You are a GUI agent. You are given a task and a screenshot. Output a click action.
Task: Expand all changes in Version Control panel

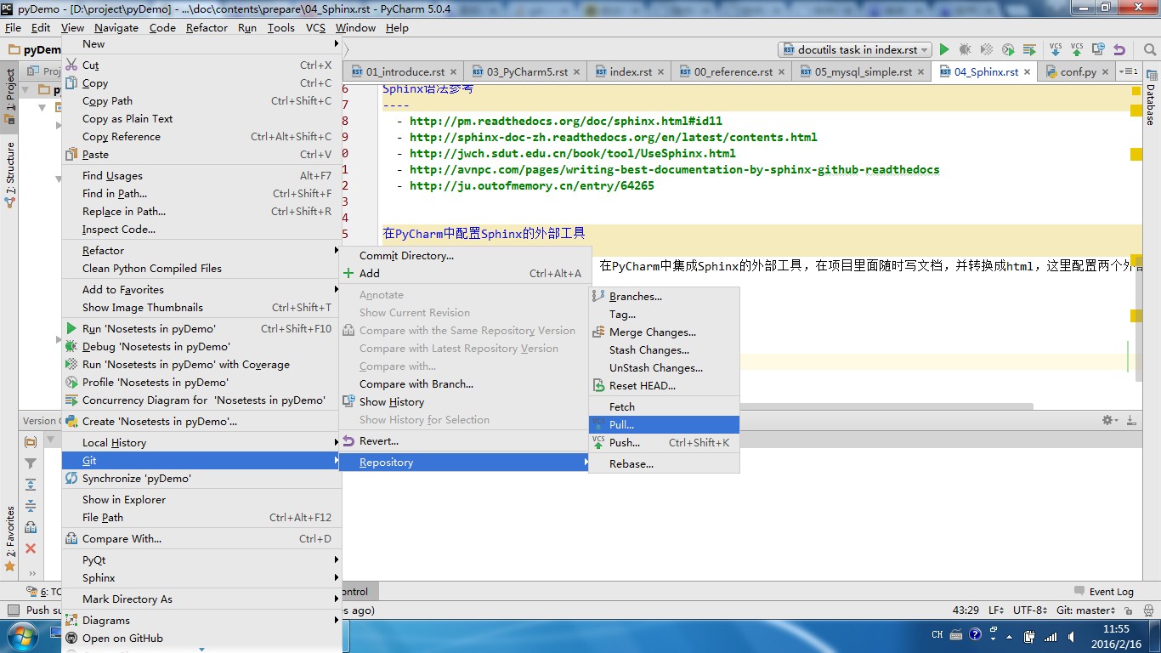[31, 485]
